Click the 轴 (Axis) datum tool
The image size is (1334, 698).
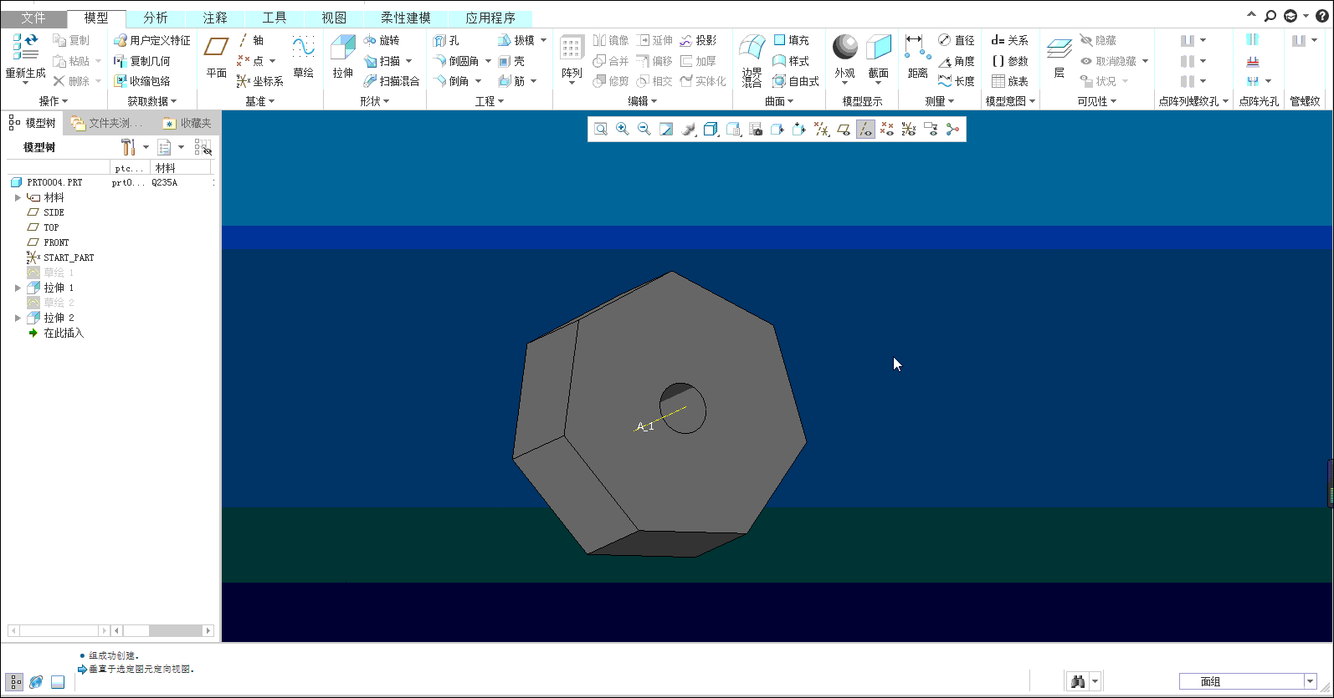(x=251, y=40)
